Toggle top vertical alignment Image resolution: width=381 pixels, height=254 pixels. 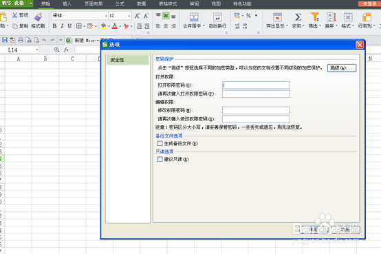click(158, 16)
